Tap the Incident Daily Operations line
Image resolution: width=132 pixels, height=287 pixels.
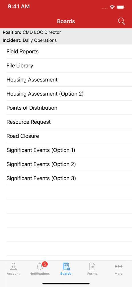point(30,40)
